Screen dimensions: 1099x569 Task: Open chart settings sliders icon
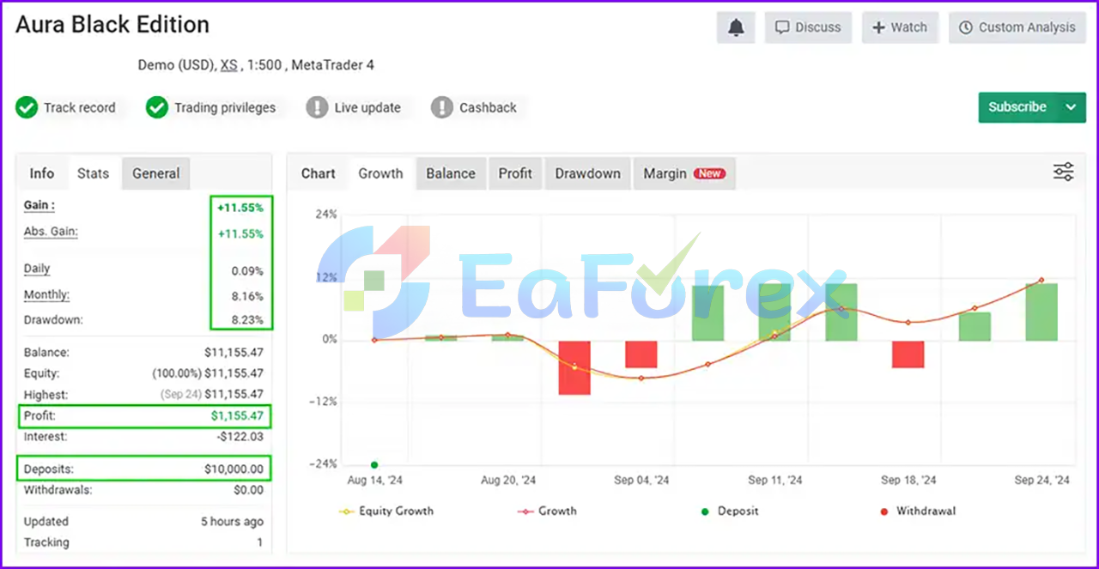[x=1063, y=172]
